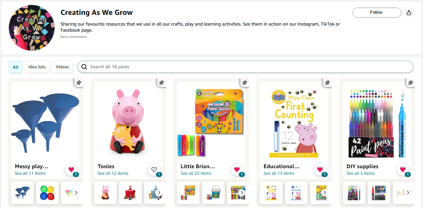
Task: Open the Creating As We Grow profile picture
Action: point(32,28)
